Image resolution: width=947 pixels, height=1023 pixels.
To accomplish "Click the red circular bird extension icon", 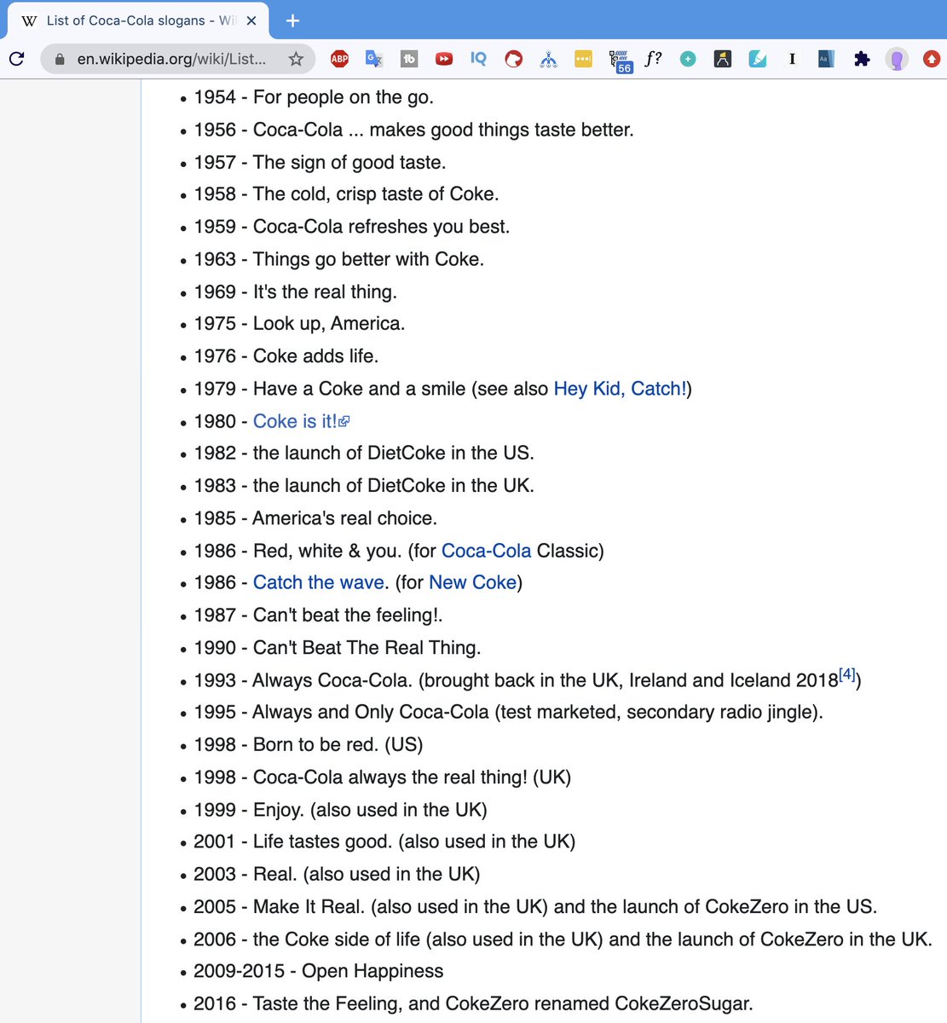I will click(513, 59).
